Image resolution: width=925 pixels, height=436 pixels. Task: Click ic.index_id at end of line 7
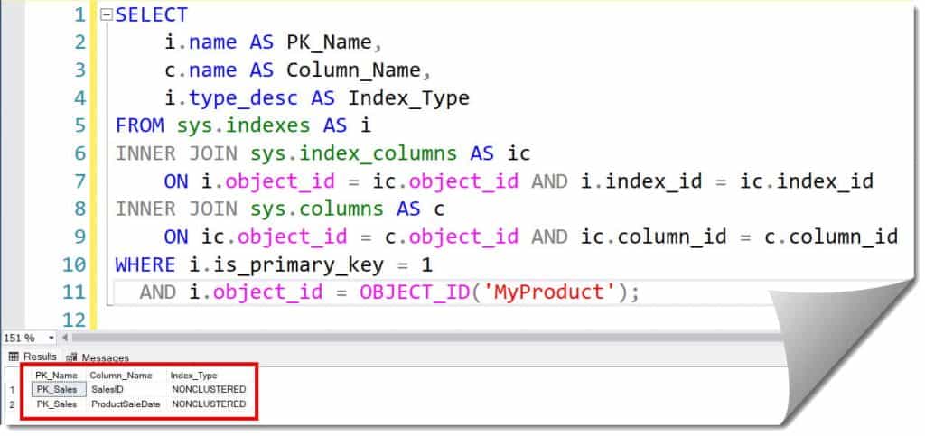[x=807, y=181]
